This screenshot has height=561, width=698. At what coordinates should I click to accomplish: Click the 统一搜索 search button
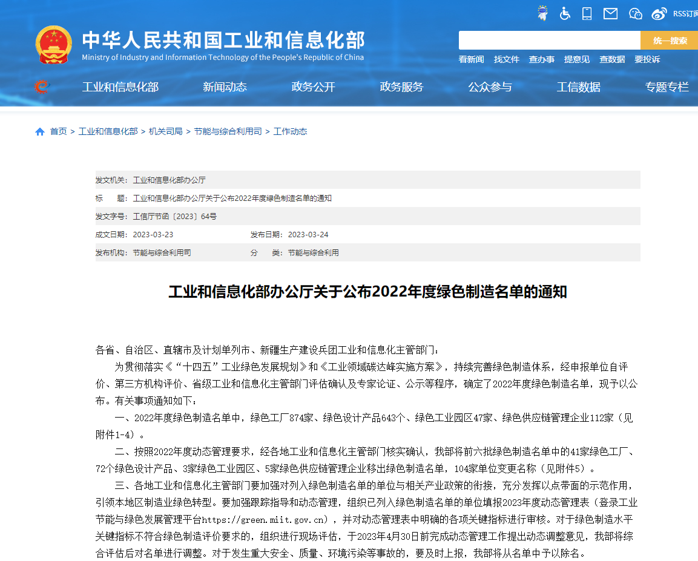pos(670,39)
